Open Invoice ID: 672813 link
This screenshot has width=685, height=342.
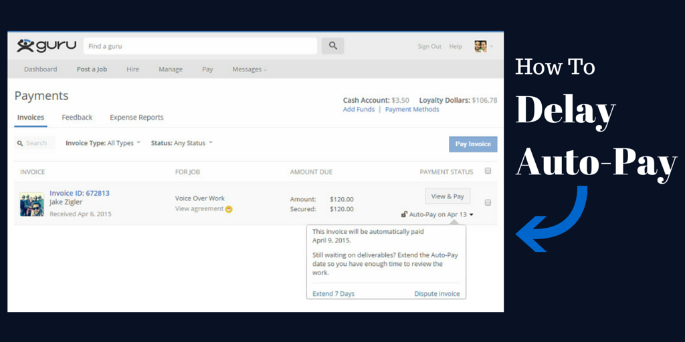pos(80,193)
